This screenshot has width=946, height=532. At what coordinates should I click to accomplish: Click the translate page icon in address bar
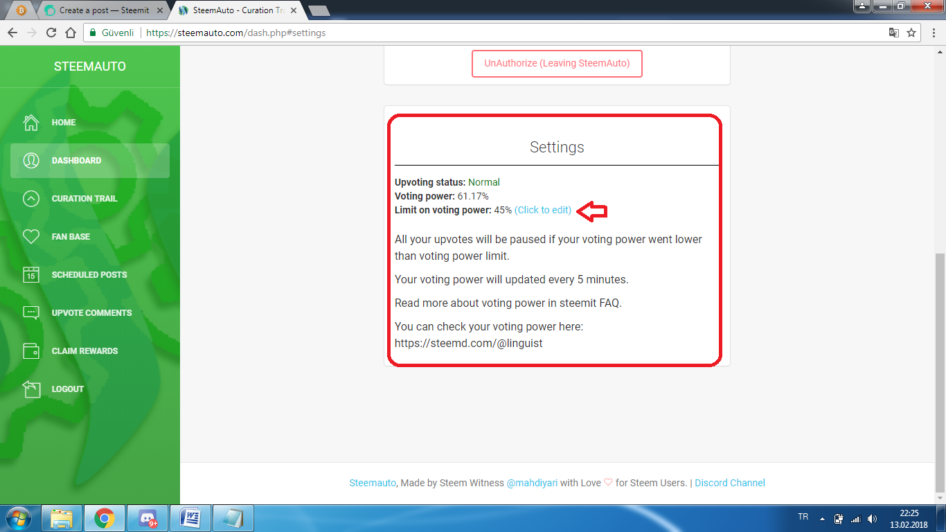(x=894, y=33)
